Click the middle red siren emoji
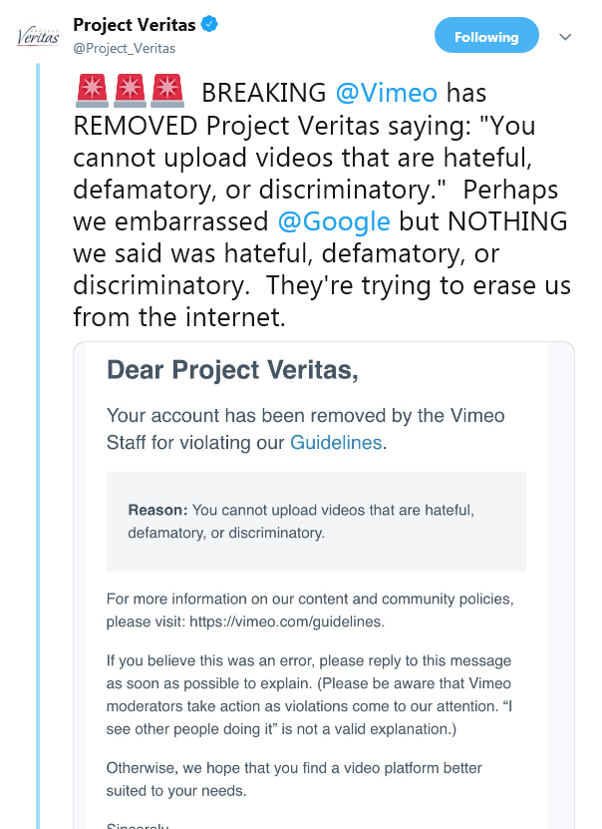Screen dimensions: 602x829 point(129,92)
